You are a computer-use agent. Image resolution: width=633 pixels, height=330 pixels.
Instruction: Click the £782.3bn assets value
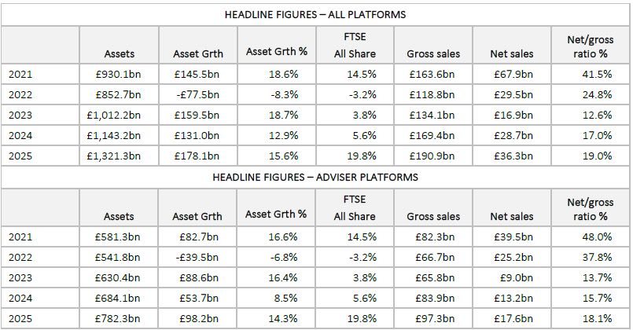[x=120, y=318]
